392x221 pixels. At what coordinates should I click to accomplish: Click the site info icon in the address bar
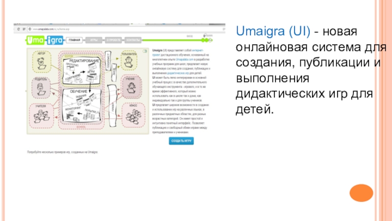[30, 29]
